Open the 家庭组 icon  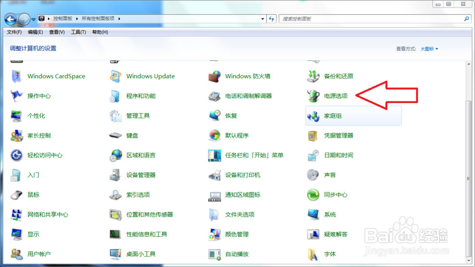pos(313,116)
